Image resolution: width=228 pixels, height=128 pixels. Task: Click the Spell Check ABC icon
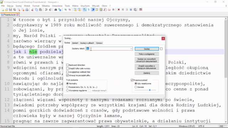coord(141,10)
